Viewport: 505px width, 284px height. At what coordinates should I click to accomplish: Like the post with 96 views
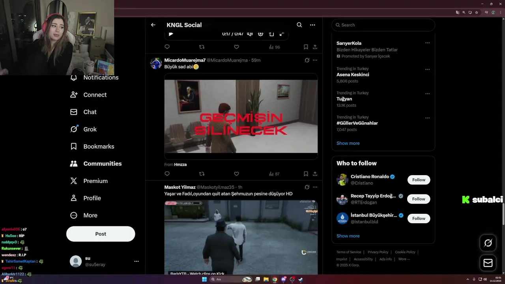pyautogui.click(x=236, y=47)
